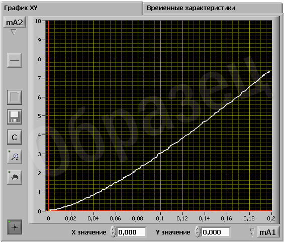Click the mA2 Y-axis button

(15, 22)
